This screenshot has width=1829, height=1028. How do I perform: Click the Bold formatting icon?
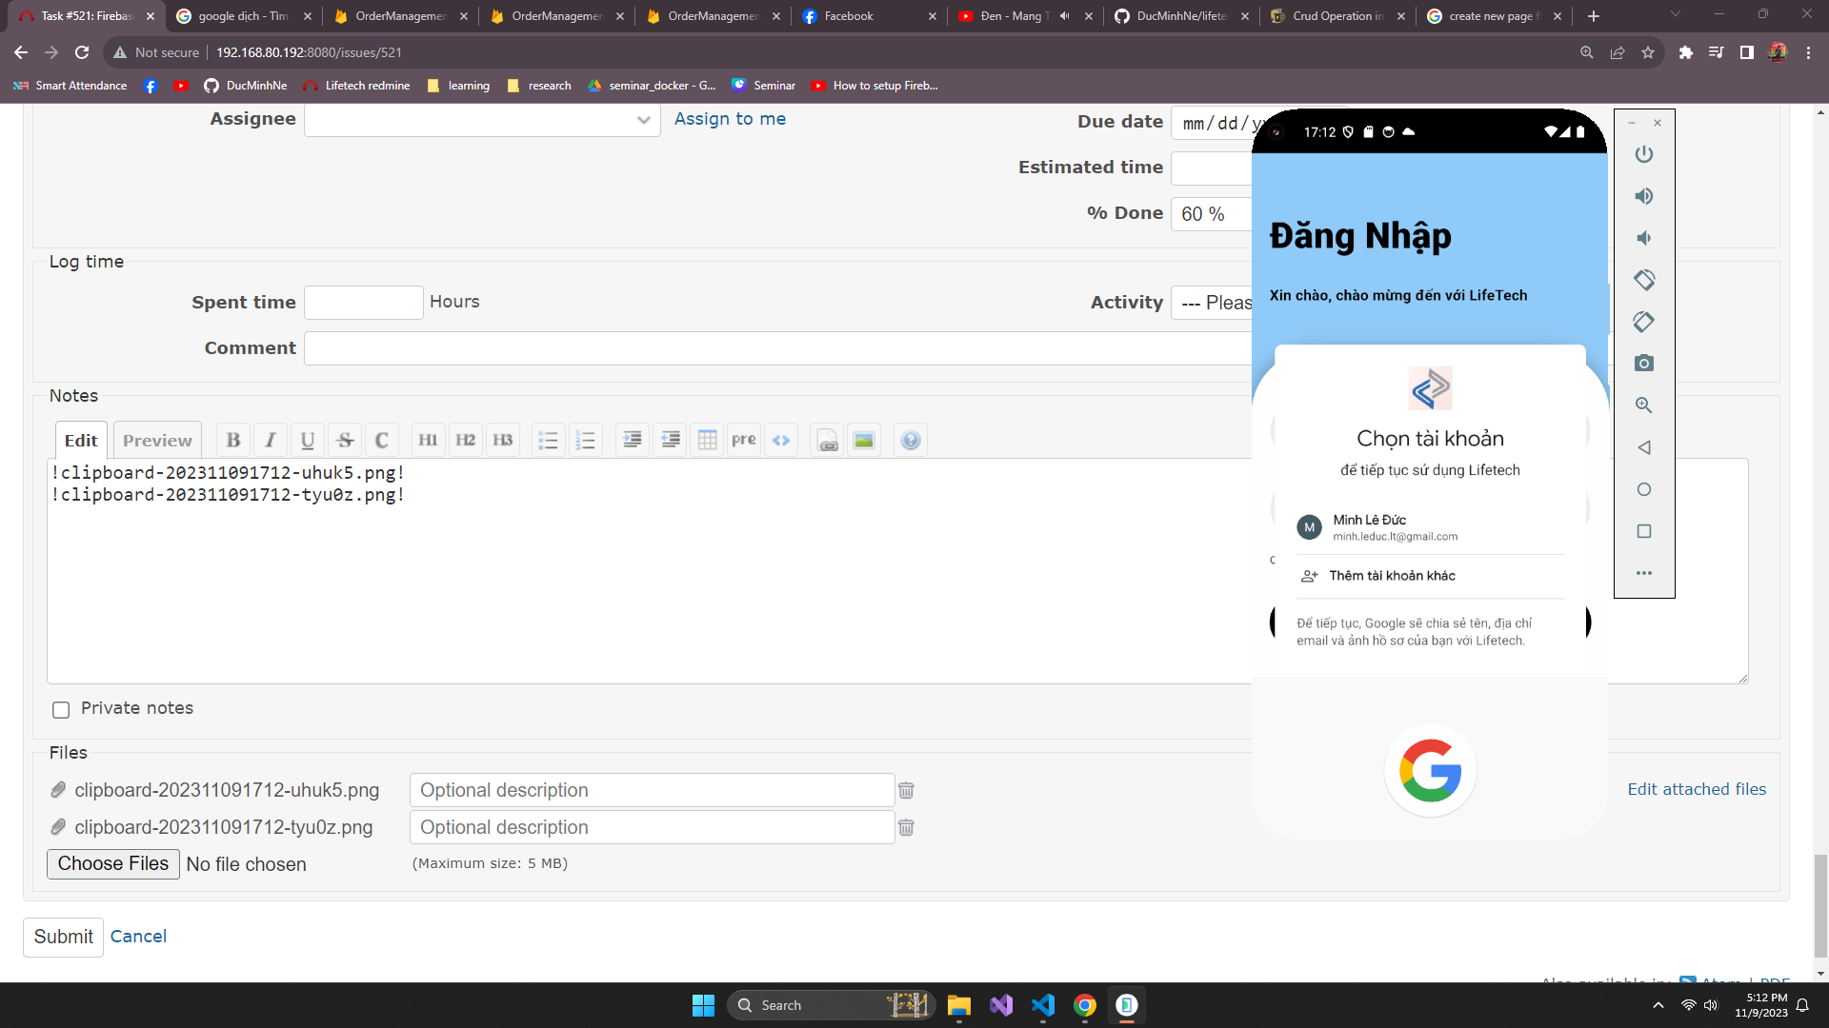click(233, 440)
